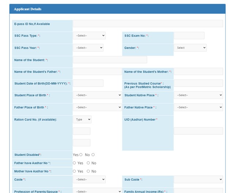The width and height of the screenshot is (228, 193).
Task: Click the second Ration Card number box
Action: (81, 143)
